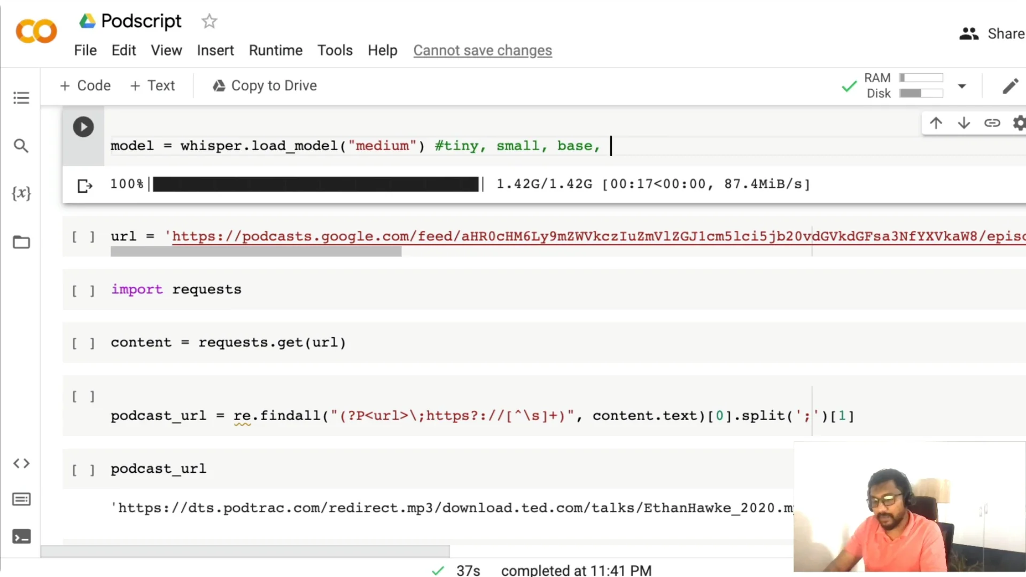Click Cannot save changes link

click(x=482, y=50)
